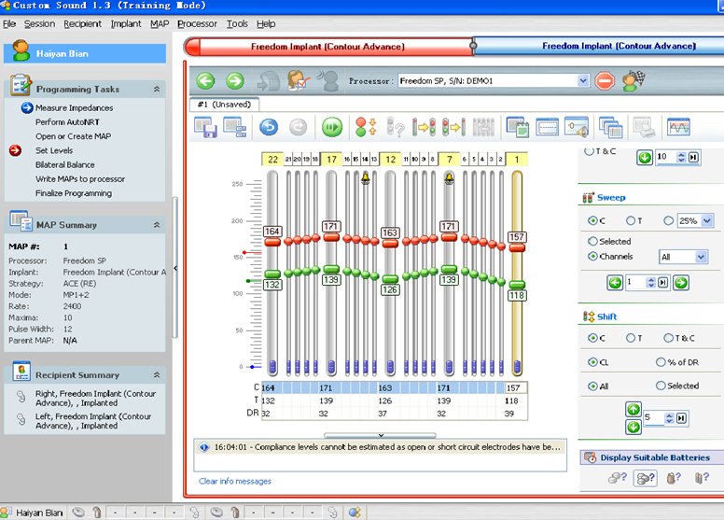Viewport: 724px width, 520px height.
Task: Select Sweep T radio button
Action: pos(631,221)
